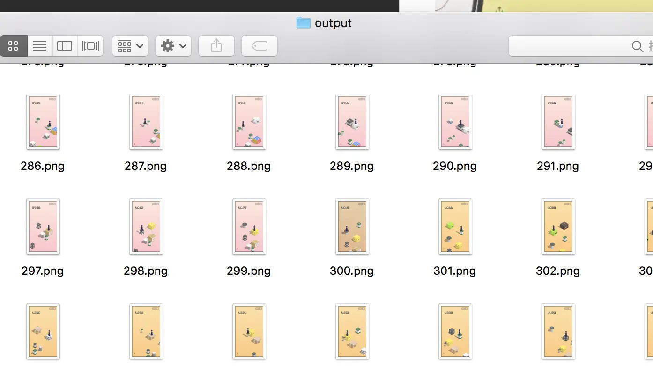Viewport: 653px width, 366px height.
Task: Select the 291.png thumbnail
Action: [x=558, y=122]
